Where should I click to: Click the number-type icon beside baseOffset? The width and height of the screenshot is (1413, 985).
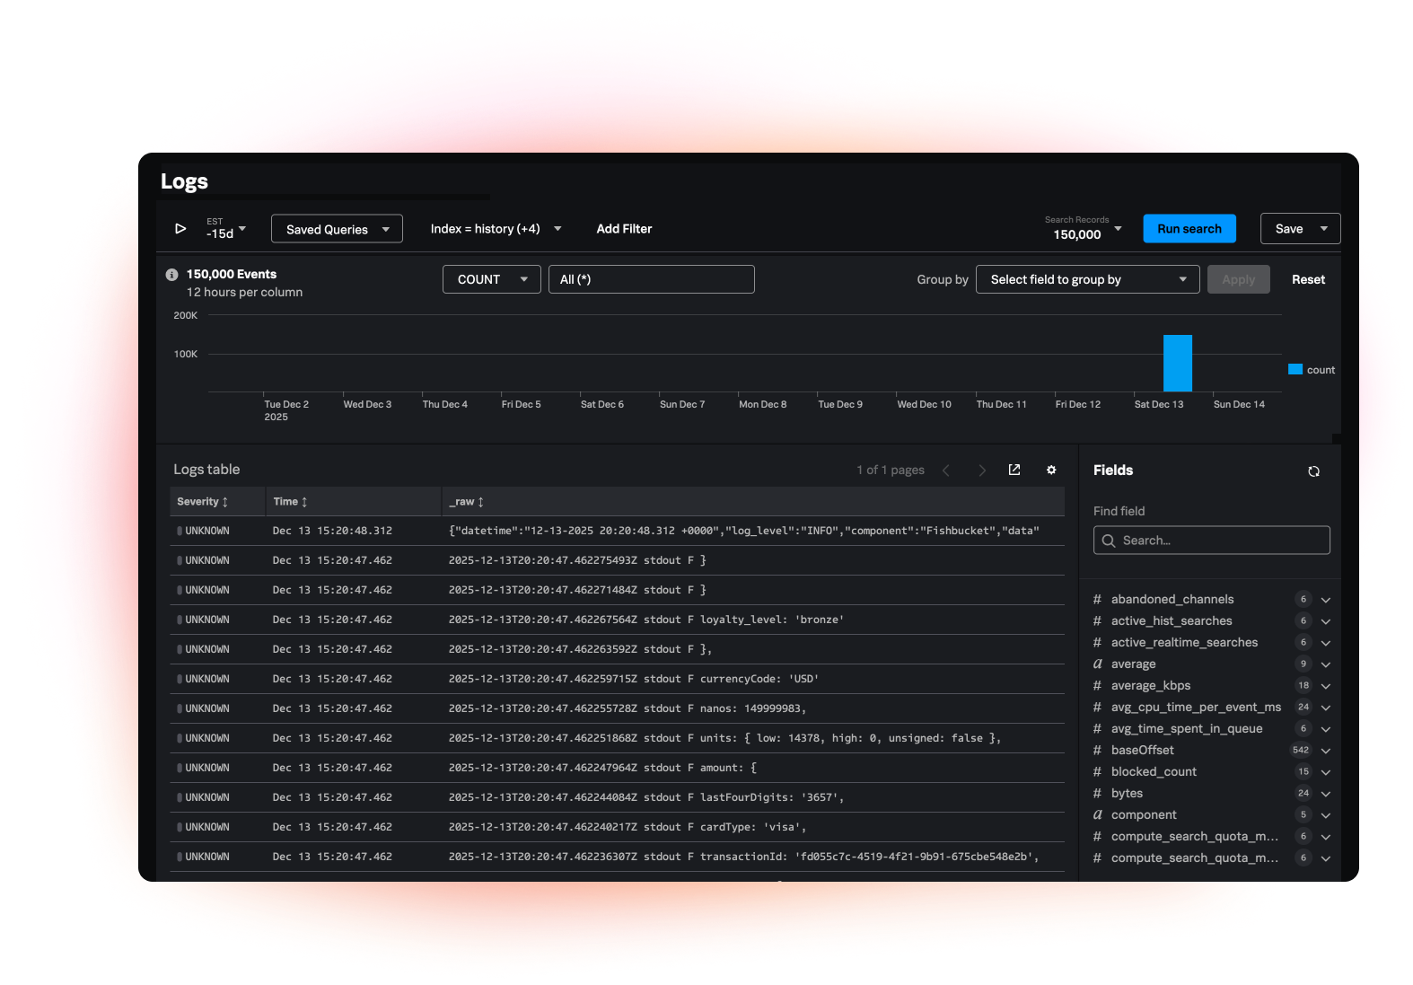(x=1097, y=750)
